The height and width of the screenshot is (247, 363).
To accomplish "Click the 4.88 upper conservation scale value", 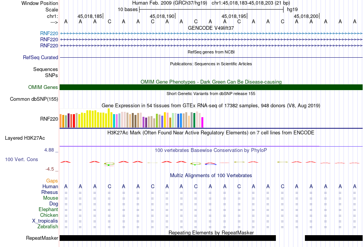I will (x=49, y=150).
